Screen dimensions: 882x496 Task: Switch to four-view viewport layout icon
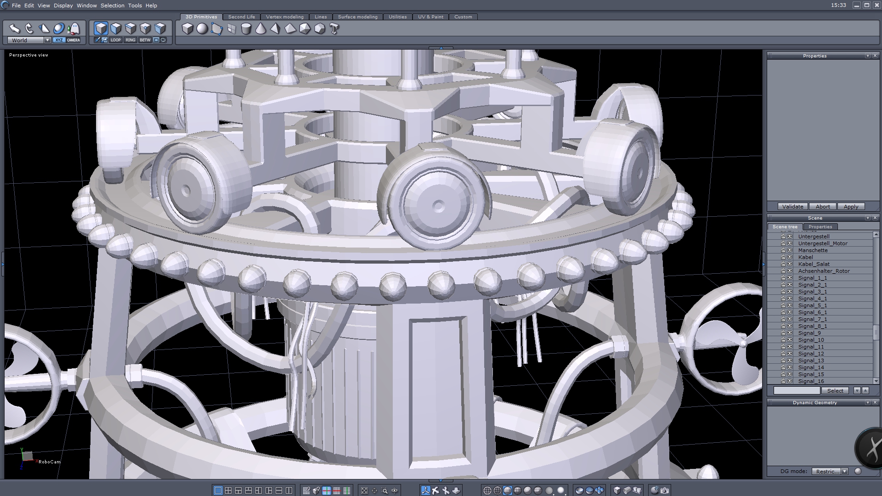point(228,490)
